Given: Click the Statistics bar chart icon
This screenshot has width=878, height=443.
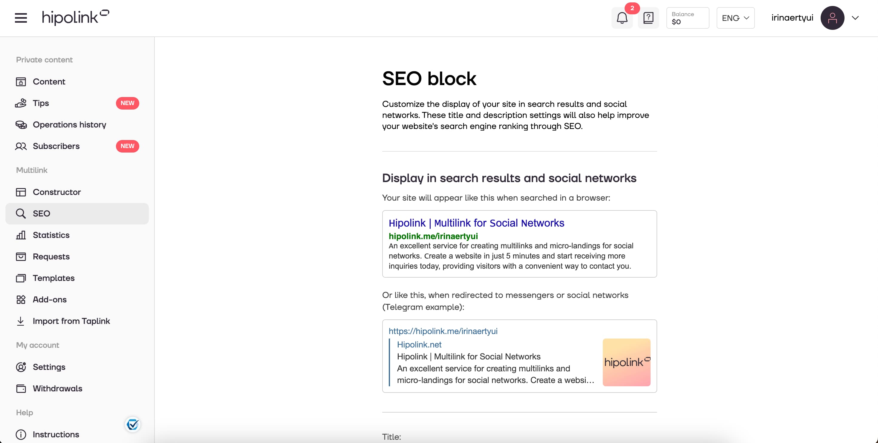Looking at the screenshot, I should click(21, 235).
